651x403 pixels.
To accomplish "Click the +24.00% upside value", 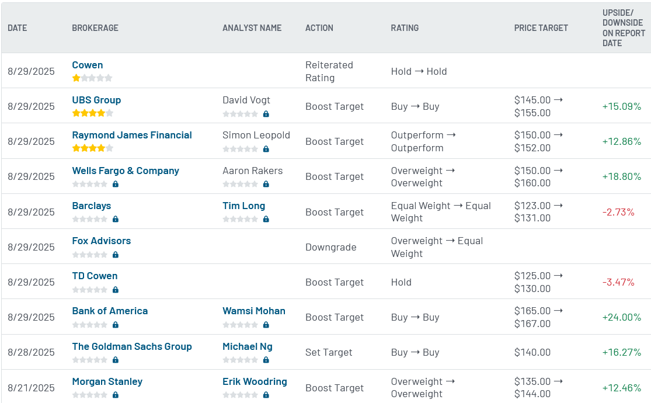I will [622, 317].
